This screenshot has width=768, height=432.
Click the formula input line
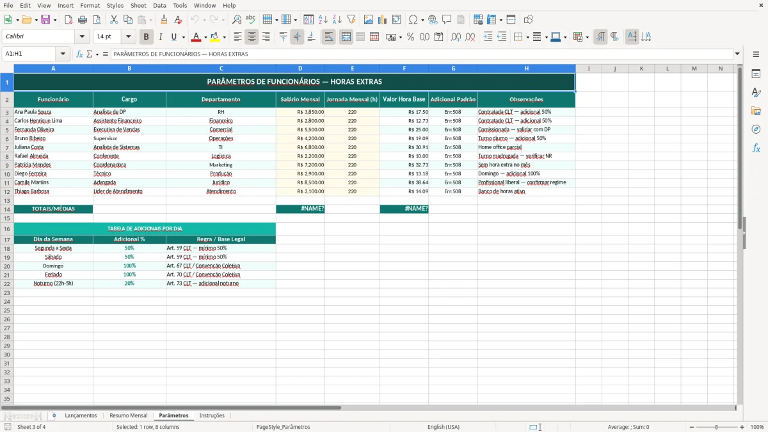422,54
